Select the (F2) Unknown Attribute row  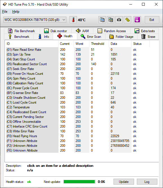(78, 146)
